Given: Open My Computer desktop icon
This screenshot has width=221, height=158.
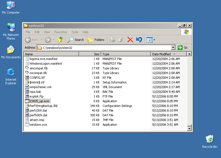Looking at the screenshot, I should coord(11,7).
